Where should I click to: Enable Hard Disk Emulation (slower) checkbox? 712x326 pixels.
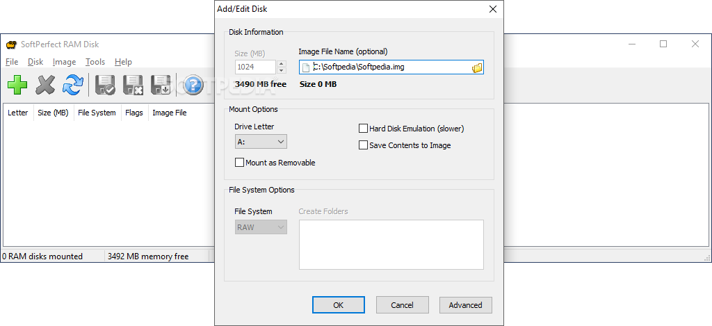363,129
